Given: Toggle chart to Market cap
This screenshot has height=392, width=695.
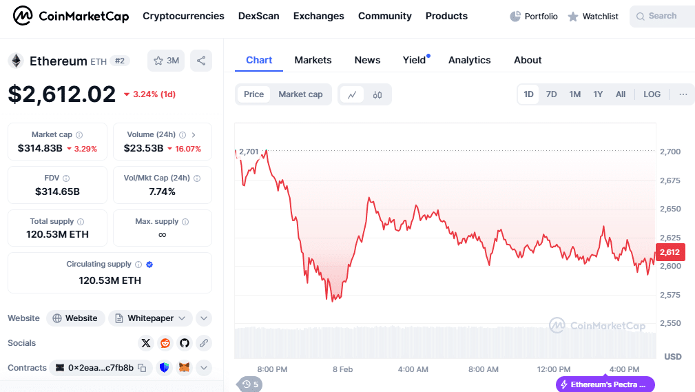Looking at the screenshot, I should 300,94.
